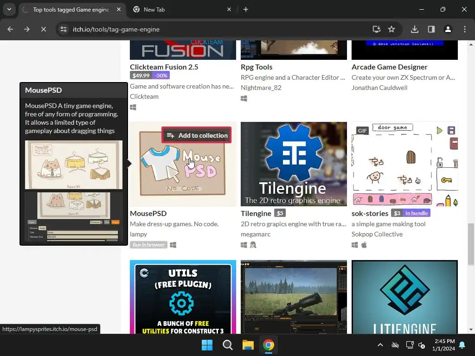Viewport: 475px width, 356px height.
Task: Open Jonathan Cauldwell author page
Action: click(x=379, y=88)
